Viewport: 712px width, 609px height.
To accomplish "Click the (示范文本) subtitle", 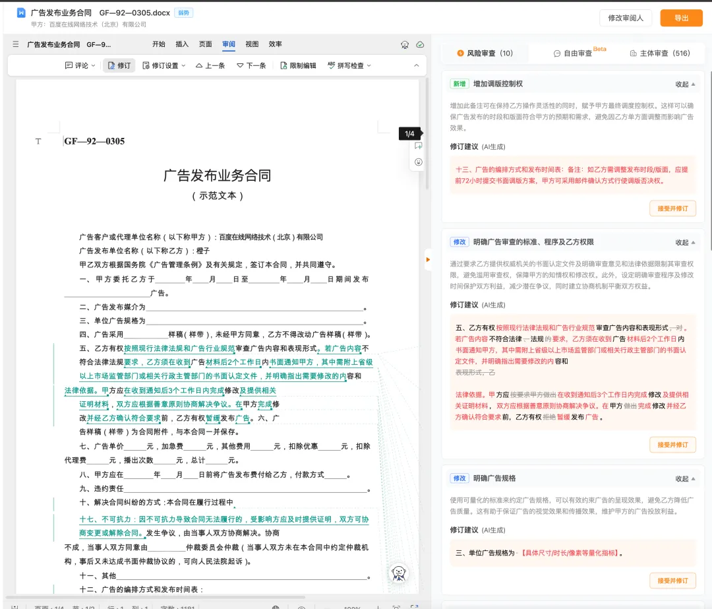I will point(217,196).
